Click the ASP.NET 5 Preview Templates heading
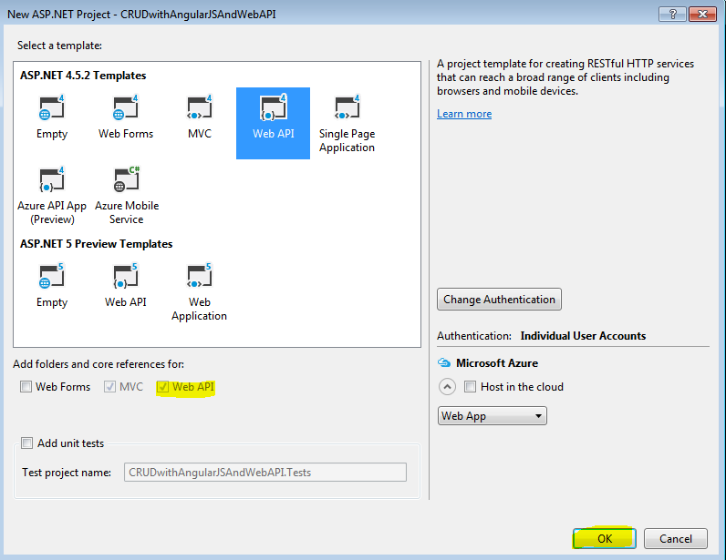The image size is (726, 560). tap(97, 244)
